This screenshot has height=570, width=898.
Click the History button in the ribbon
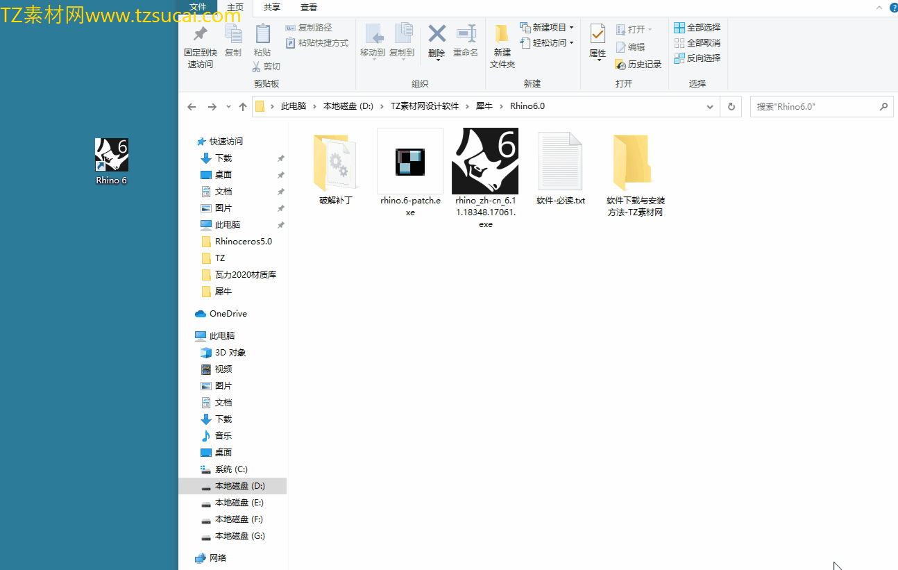(x=638, y=65)
